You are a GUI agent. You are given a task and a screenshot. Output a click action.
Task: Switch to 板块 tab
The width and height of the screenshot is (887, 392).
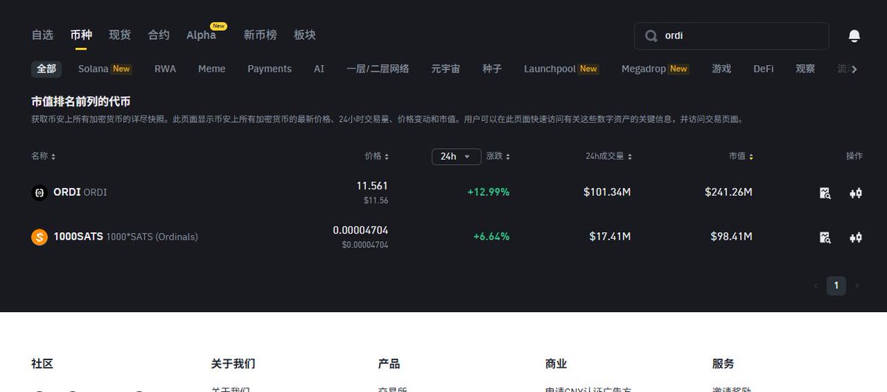(305, 35)
